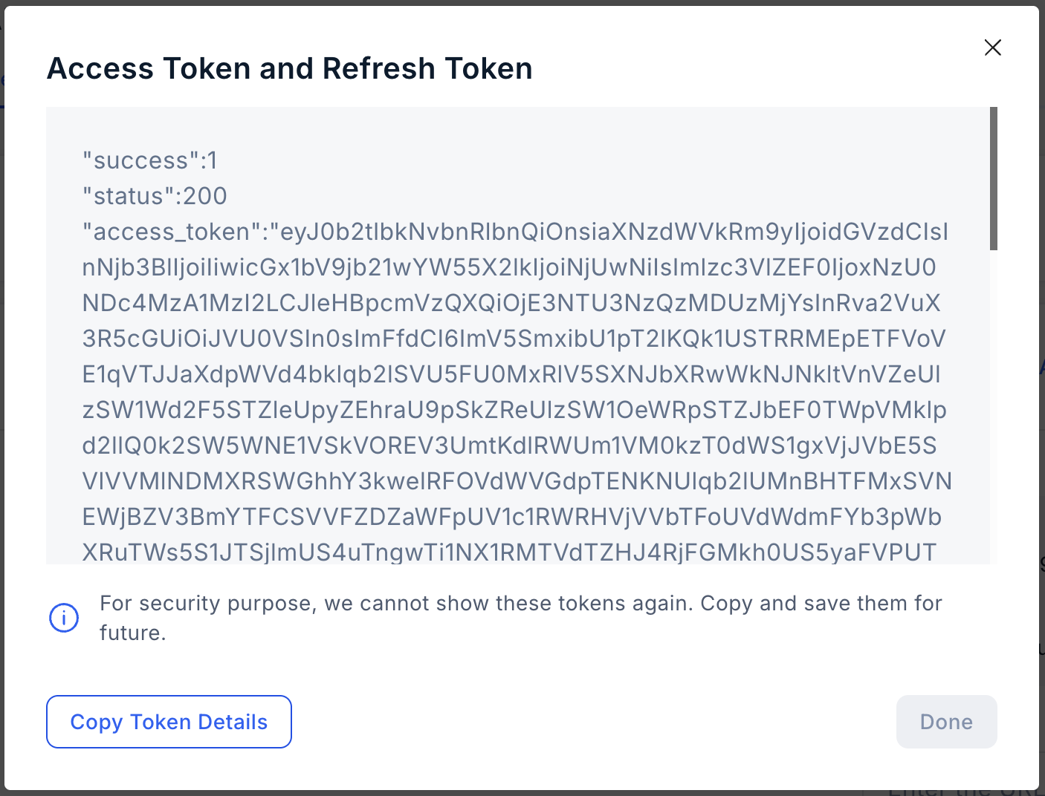Click the Copy Token Details button
1045x796 pixels.
[x=169, y=722]
